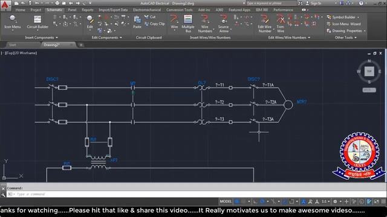Click the Print icon in quick access toolbar

point(57,3)
